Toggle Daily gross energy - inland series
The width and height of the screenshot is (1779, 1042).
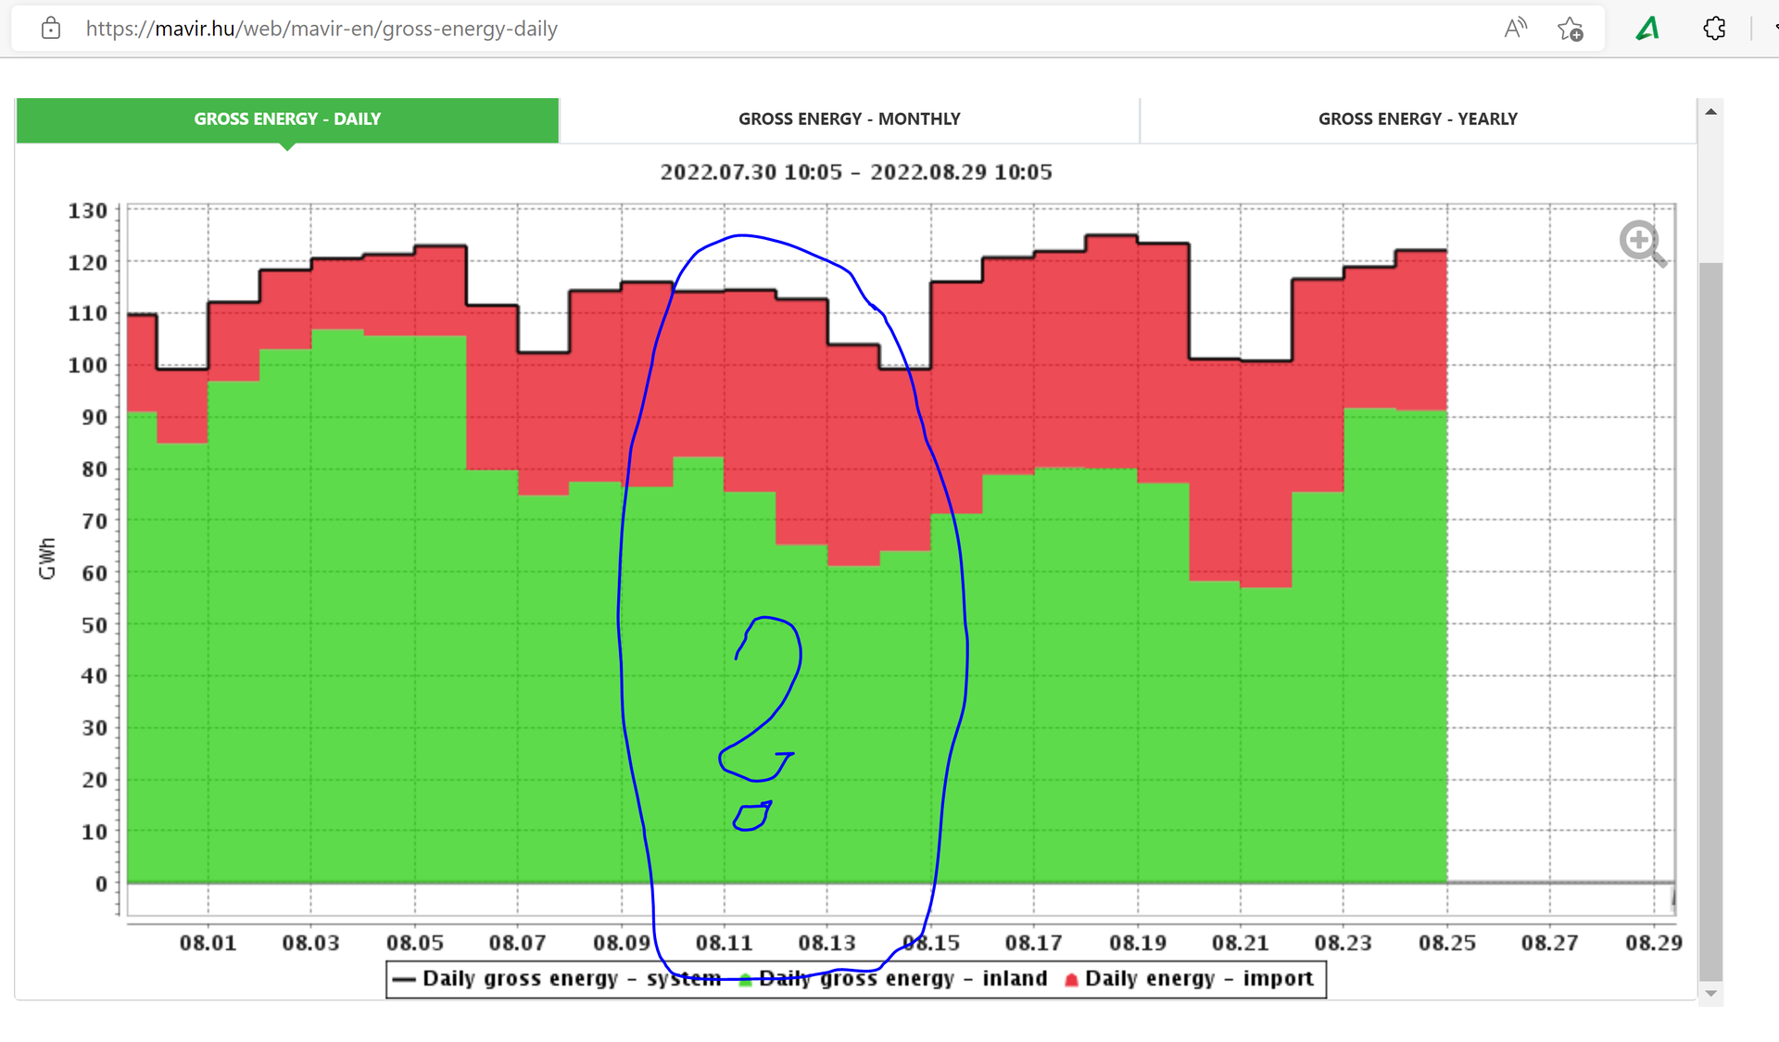[x=903, y=979]
